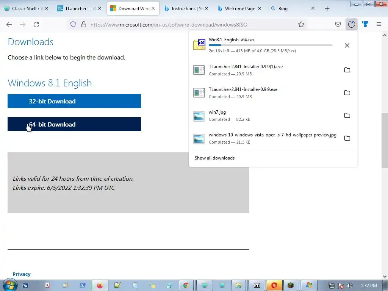
Task: Open Google Chrome from the taskbar
Action: [186, 286]
